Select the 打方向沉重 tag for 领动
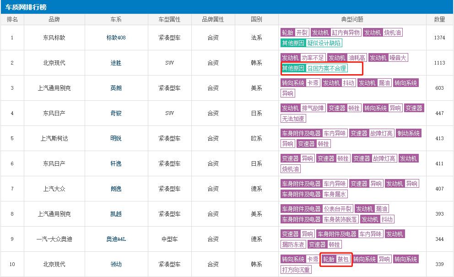This screenshot has height=277, width=454. point(297,269)
